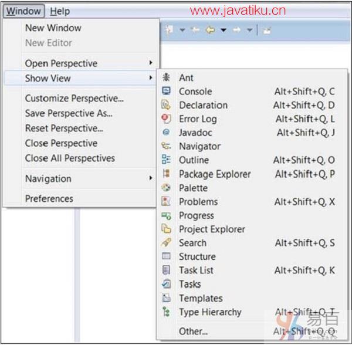Select Ant in Show View list
Viewport: 352px width, 345px height.
coord(252,77)
